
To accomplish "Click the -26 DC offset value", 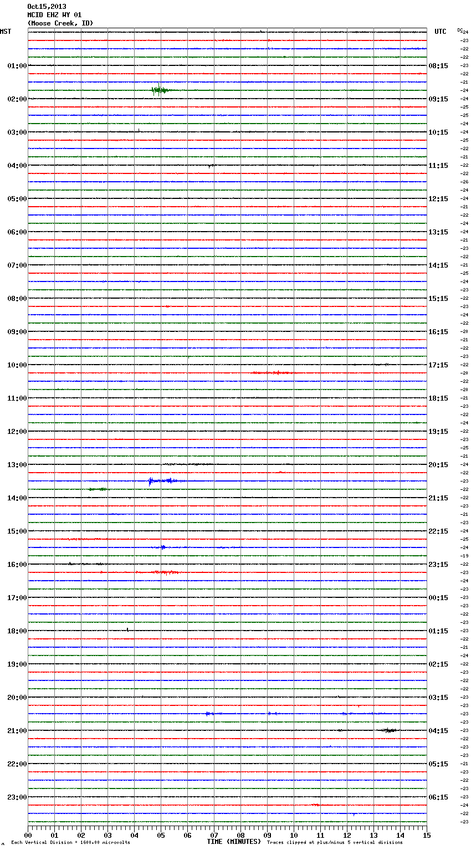I will pyautogui.click(x=464, y=182).
